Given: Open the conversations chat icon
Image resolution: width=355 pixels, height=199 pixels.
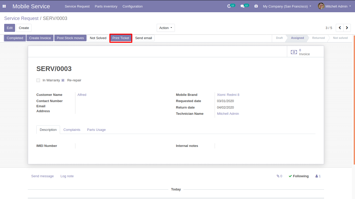Looking at the screenshot, I should click(x=242, y=6).
